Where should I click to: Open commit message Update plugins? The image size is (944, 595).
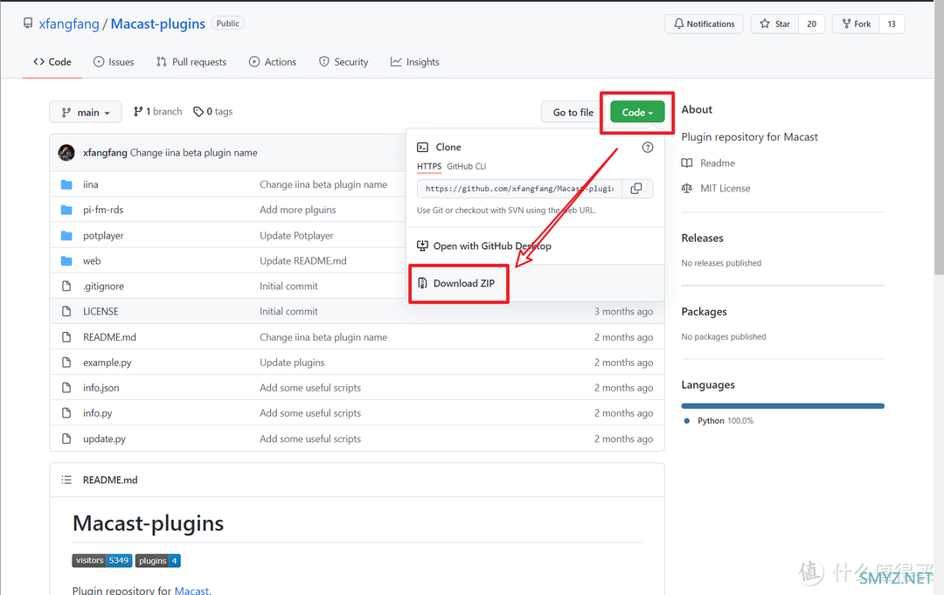(292, 363)
